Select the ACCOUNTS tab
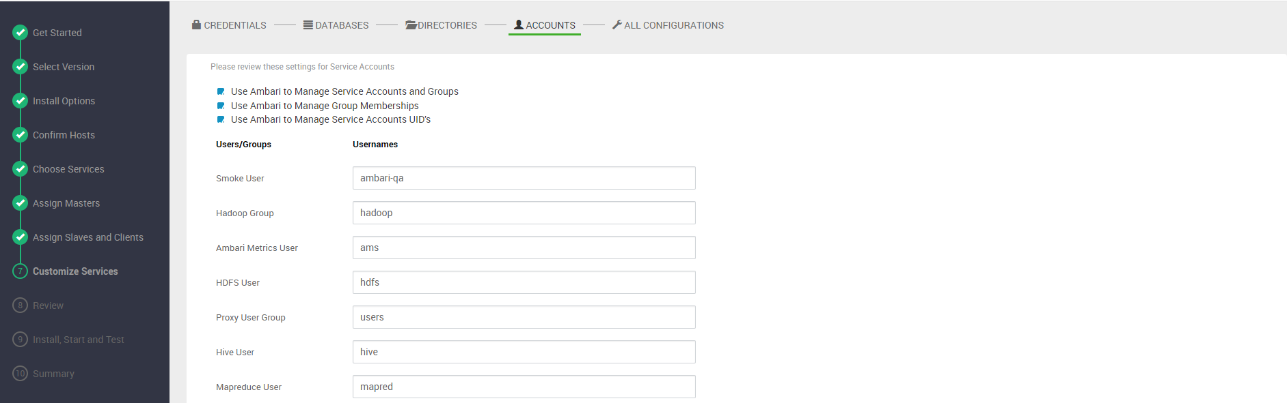The height and width of the screenshot is (403, 1287). tap(545, 25)
